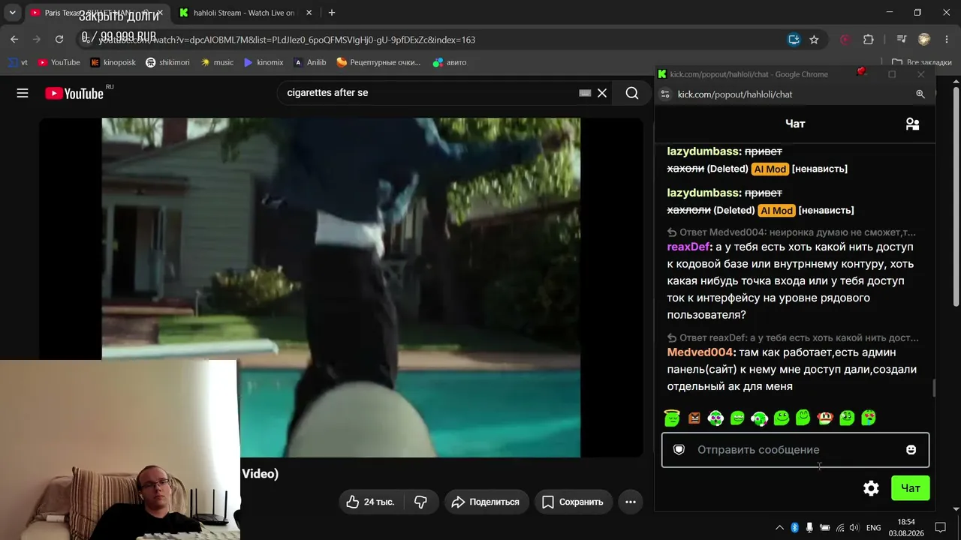Save the video with Сохранить
Viewport: 961px width, 540px height.
[573, 502]
